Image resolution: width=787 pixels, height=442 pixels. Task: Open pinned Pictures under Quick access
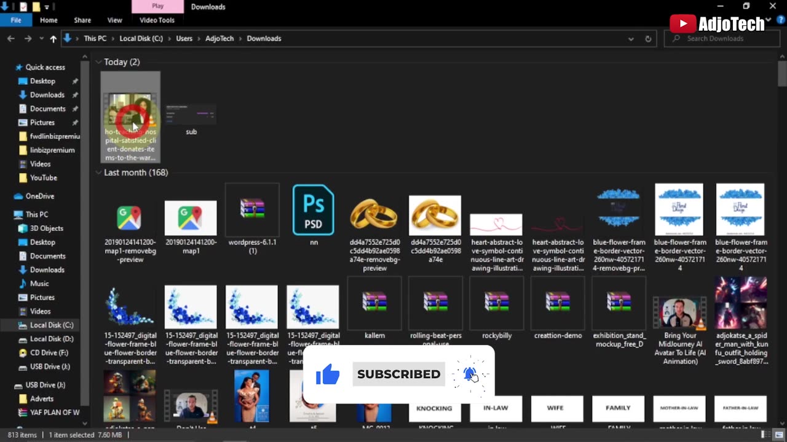(42, 123)
